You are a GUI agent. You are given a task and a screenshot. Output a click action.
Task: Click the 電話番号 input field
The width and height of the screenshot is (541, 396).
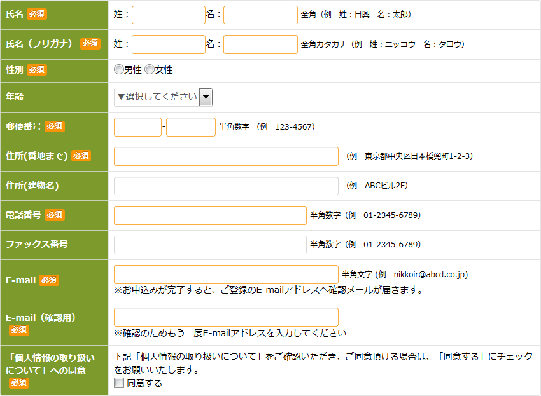210,215
